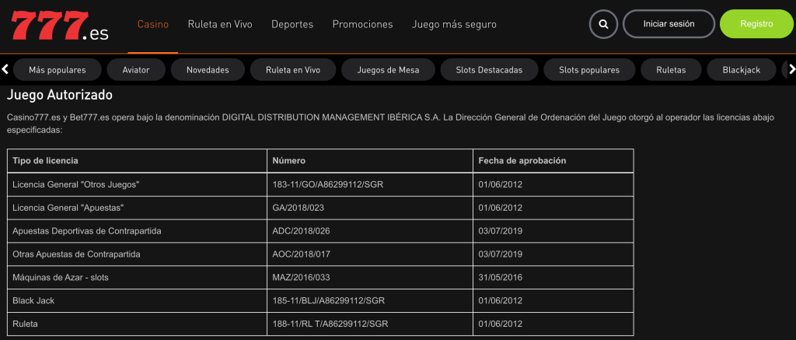Select Slots populares category
The height and width of the screenshot is (340, 796).
pyautogui.click(x=589, y=70)
